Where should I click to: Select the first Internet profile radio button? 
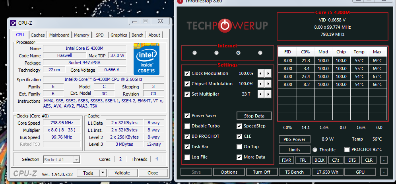pos(194,53)
